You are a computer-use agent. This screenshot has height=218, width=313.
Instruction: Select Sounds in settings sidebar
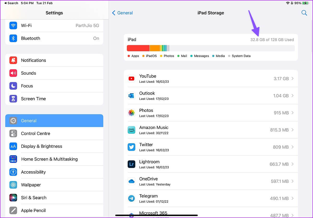click(54, 73)
